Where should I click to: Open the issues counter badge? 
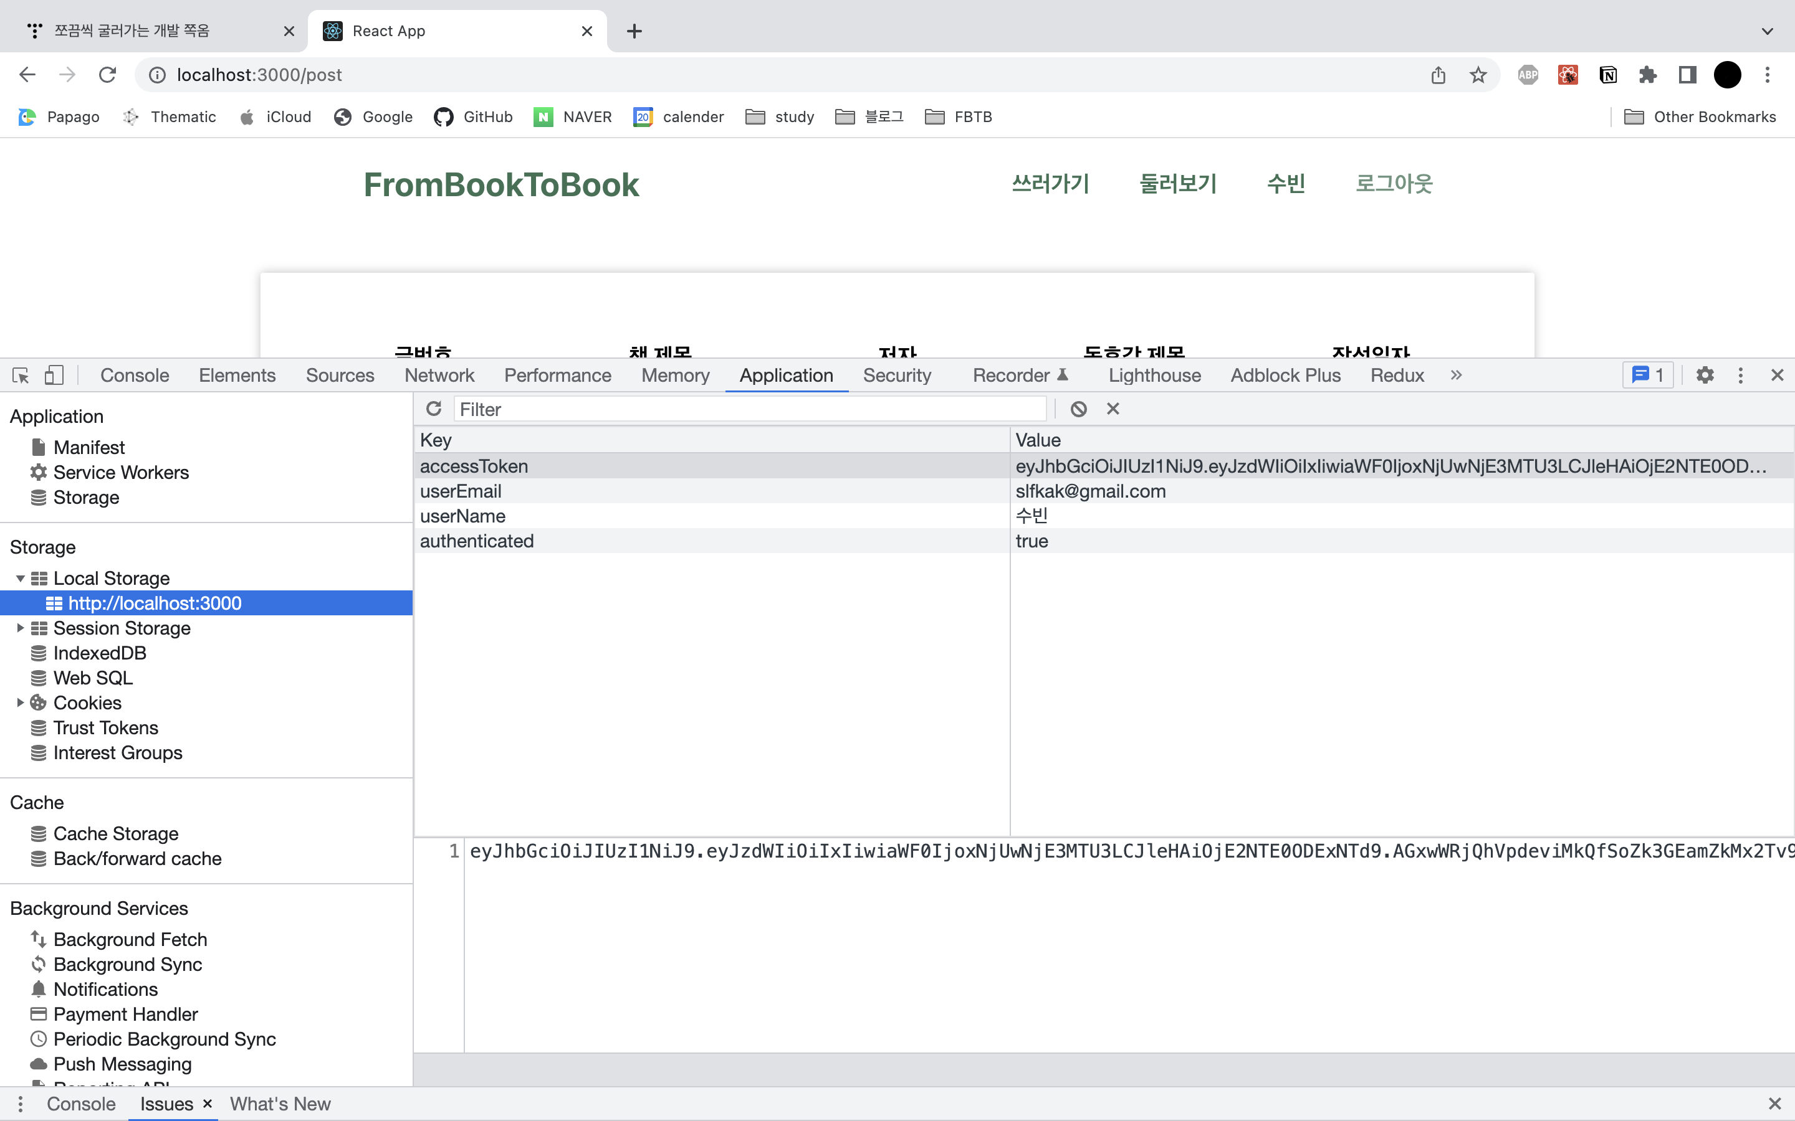point(1648,375)
